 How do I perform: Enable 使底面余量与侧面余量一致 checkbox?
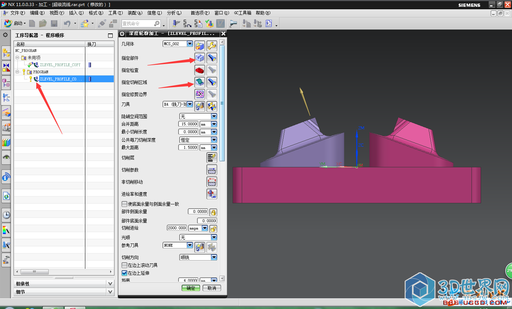pos(124,204)
